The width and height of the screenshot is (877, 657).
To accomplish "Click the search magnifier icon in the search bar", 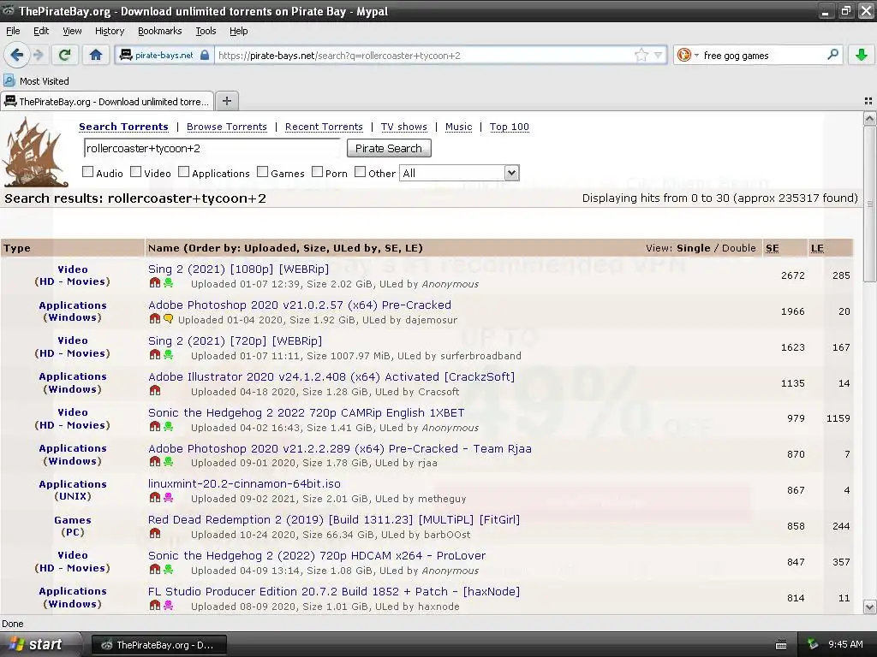I will pyautogui.click(x=832, y=55).
